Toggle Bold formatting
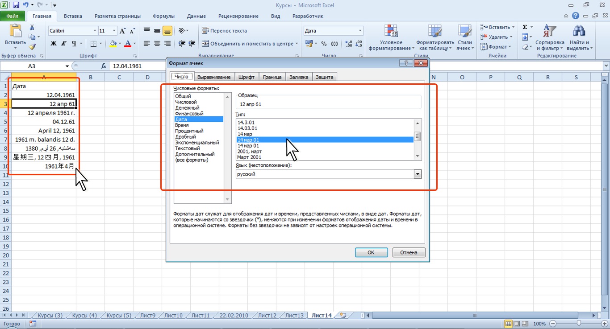This screenshot has height=329, width=610. point(54,44)
